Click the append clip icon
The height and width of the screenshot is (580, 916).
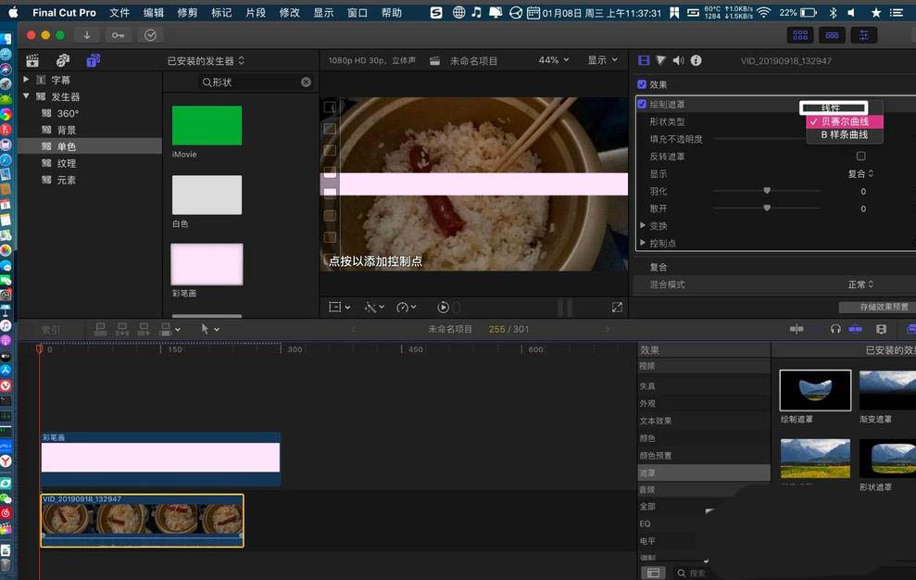[144, 329]
